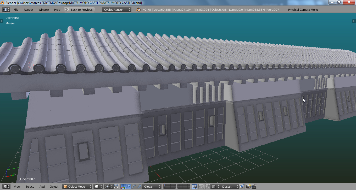
Task: Toggle lock layers to scene button
Action: 194,187
